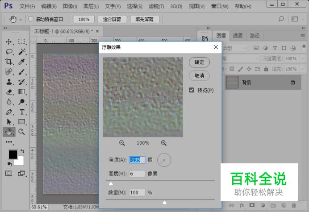
Task: Select the Gradient tool
Action: point(22,92)
